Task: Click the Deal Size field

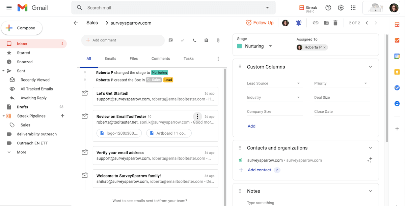Action: [342, 98]
